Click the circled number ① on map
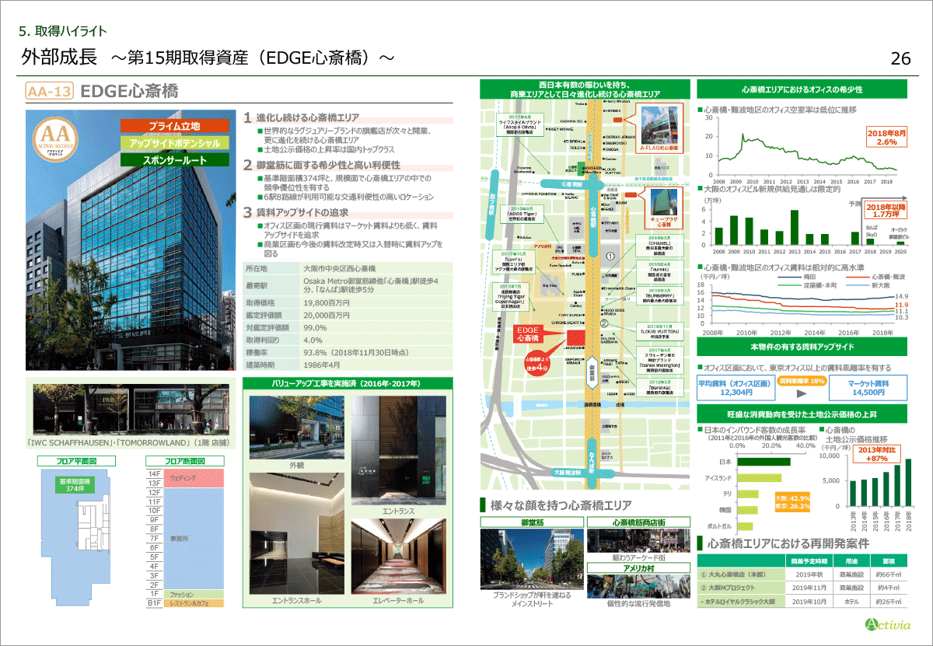The height and width of the screenshot is (646, 933). [611, 255]
